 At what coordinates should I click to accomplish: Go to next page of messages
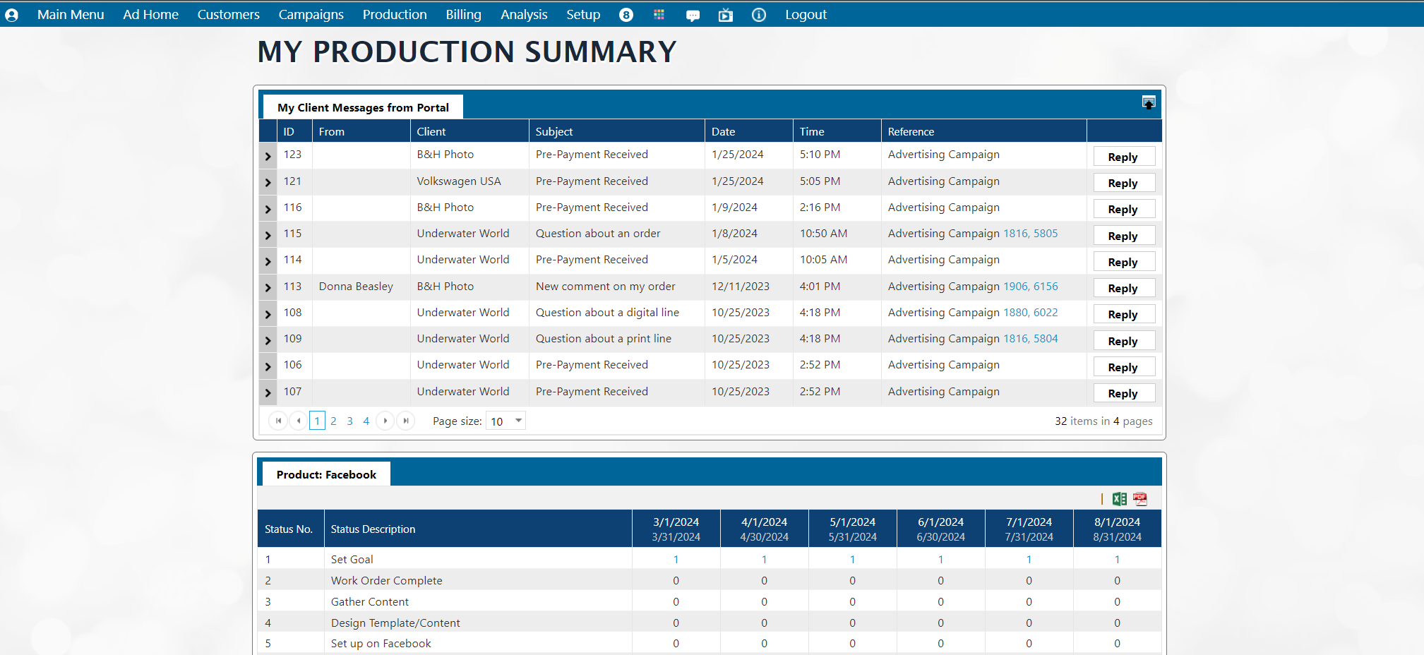385,421
